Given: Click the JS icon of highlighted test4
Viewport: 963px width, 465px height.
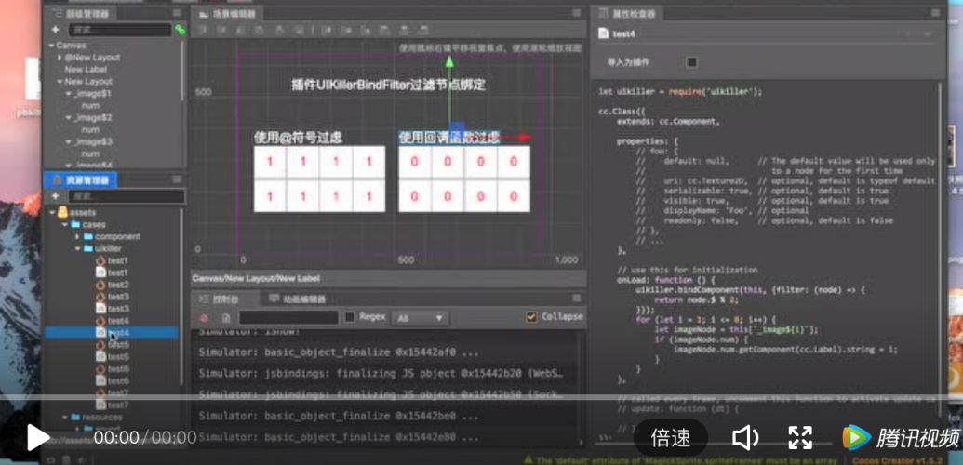Looking at the screenshot, I should coord(100,332).
